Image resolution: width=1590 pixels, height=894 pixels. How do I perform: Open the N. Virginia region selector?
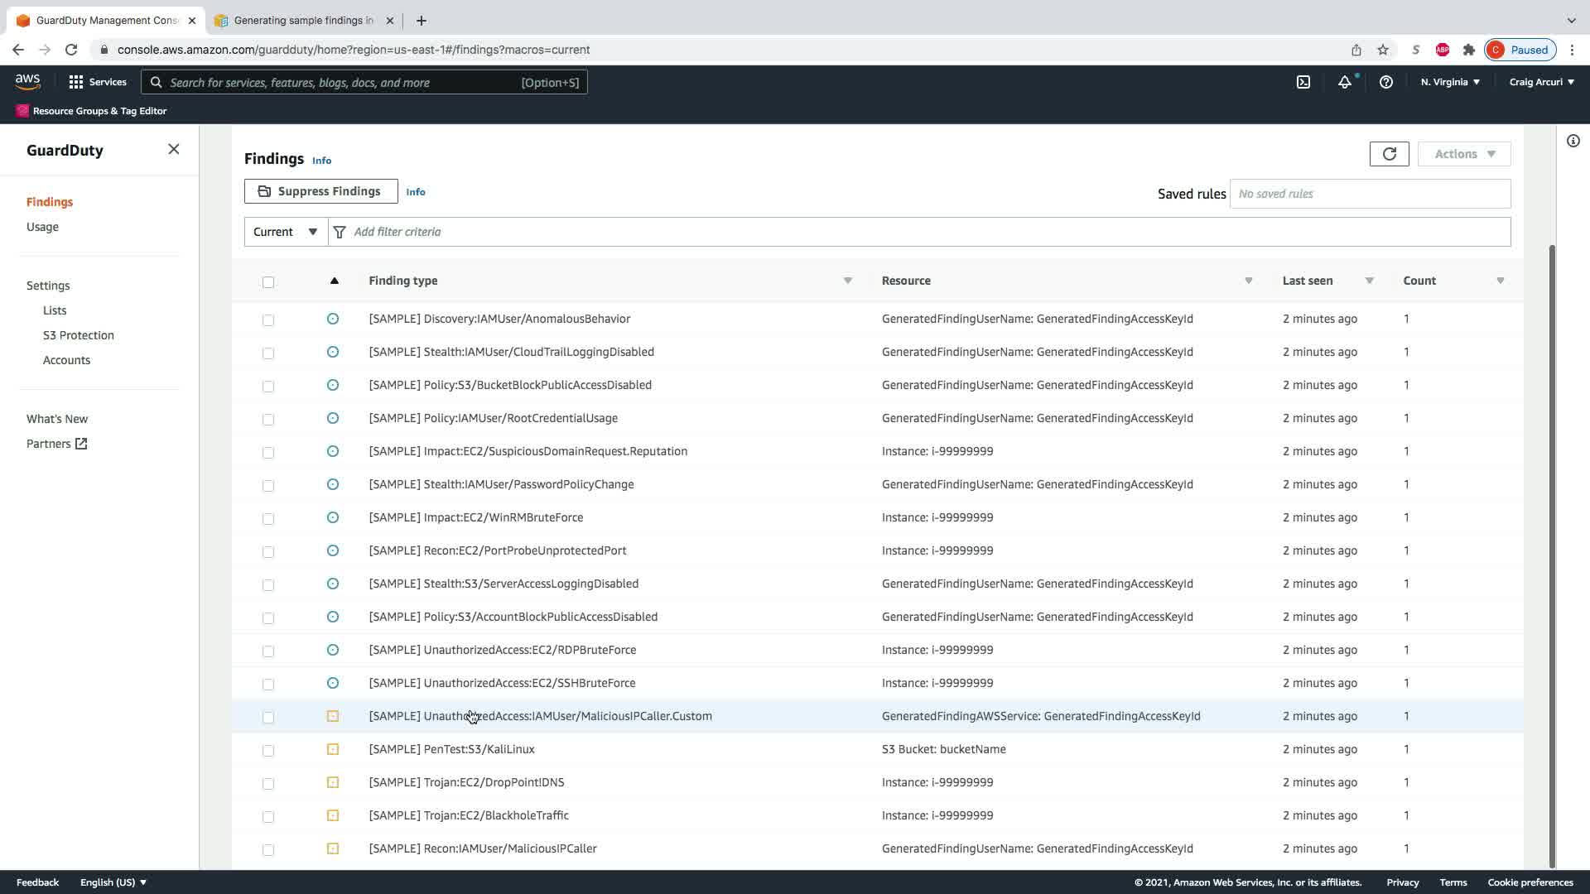pyautogui.click(x=1449, y=82)
